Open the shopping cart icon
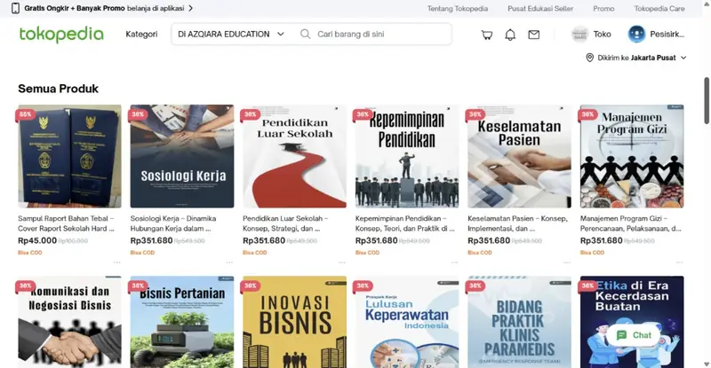 click(x=487, y=35)
